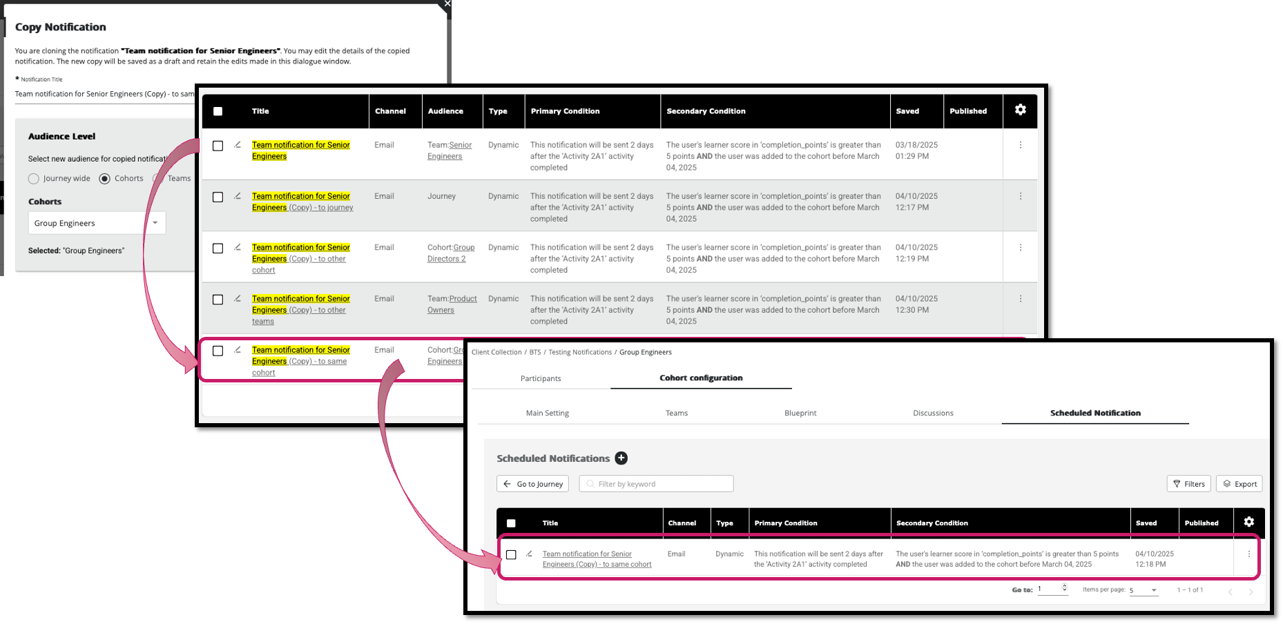Edit pencil in Group Engineers scheduled notification row
This screenshot has width=1283, height=624.
pyautogui.click(x=529, y=554)
